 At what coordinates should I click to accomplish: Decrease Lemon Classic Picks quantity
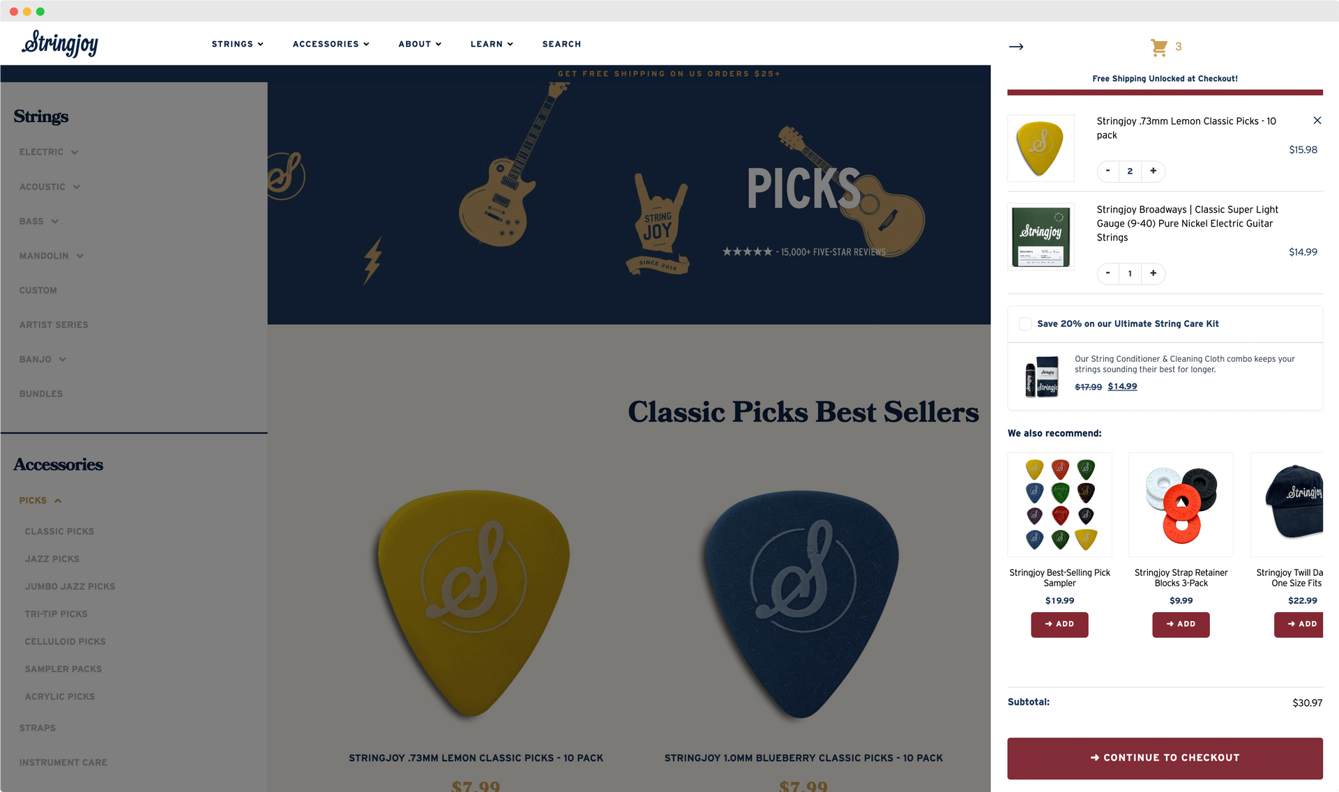(1107, 171)
